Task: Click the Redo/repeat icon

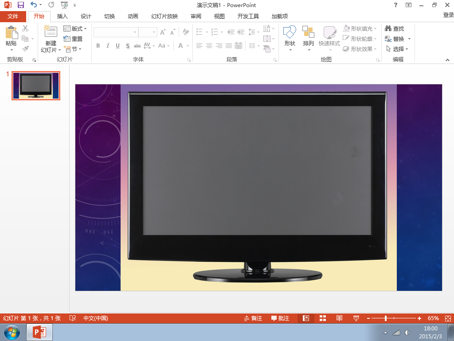Action: 51,4
